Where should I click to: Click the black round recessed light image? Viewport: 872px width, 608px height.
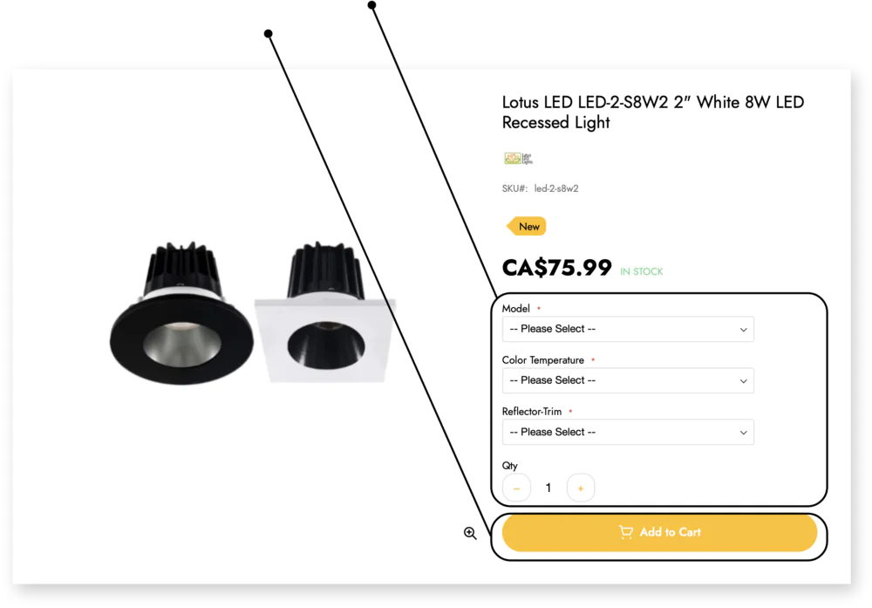[181, 314]
